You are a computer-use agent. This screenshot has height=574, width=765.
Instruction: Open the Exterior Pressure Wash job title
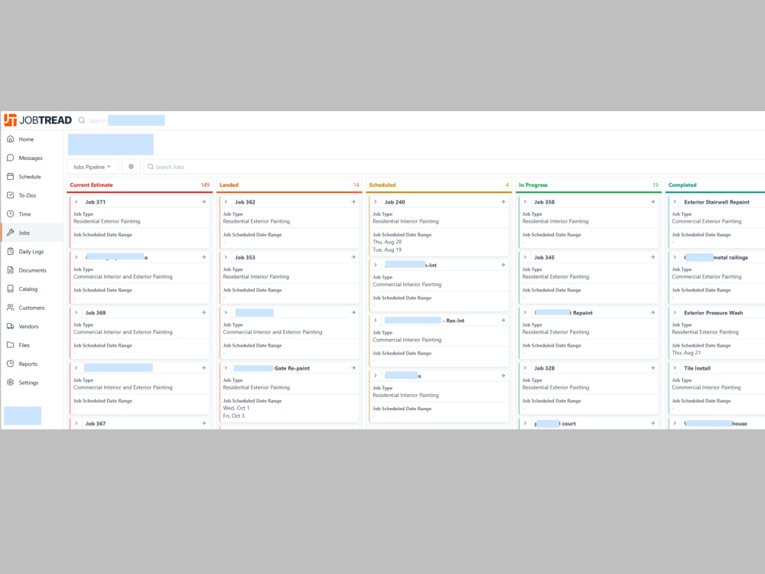713,313
